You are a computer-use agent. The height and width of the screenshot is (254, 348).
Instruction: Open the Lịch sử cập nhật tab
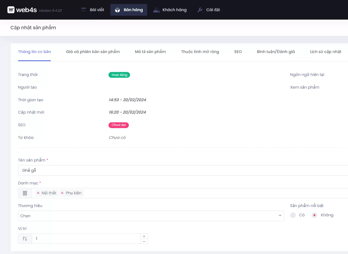pos(325,52)
